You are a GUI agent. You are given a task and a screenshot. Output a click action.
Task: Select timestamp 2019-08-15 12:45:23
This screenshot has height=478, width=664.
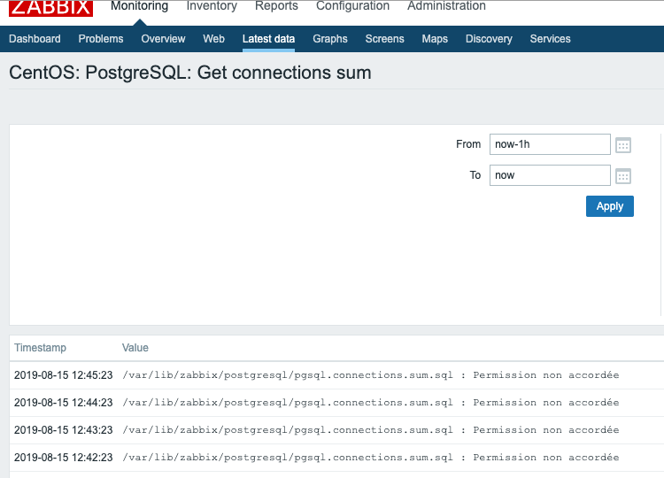point(64,375)
